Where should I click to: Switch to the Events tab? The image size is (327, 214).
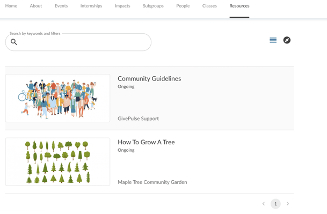pos(61,6)
